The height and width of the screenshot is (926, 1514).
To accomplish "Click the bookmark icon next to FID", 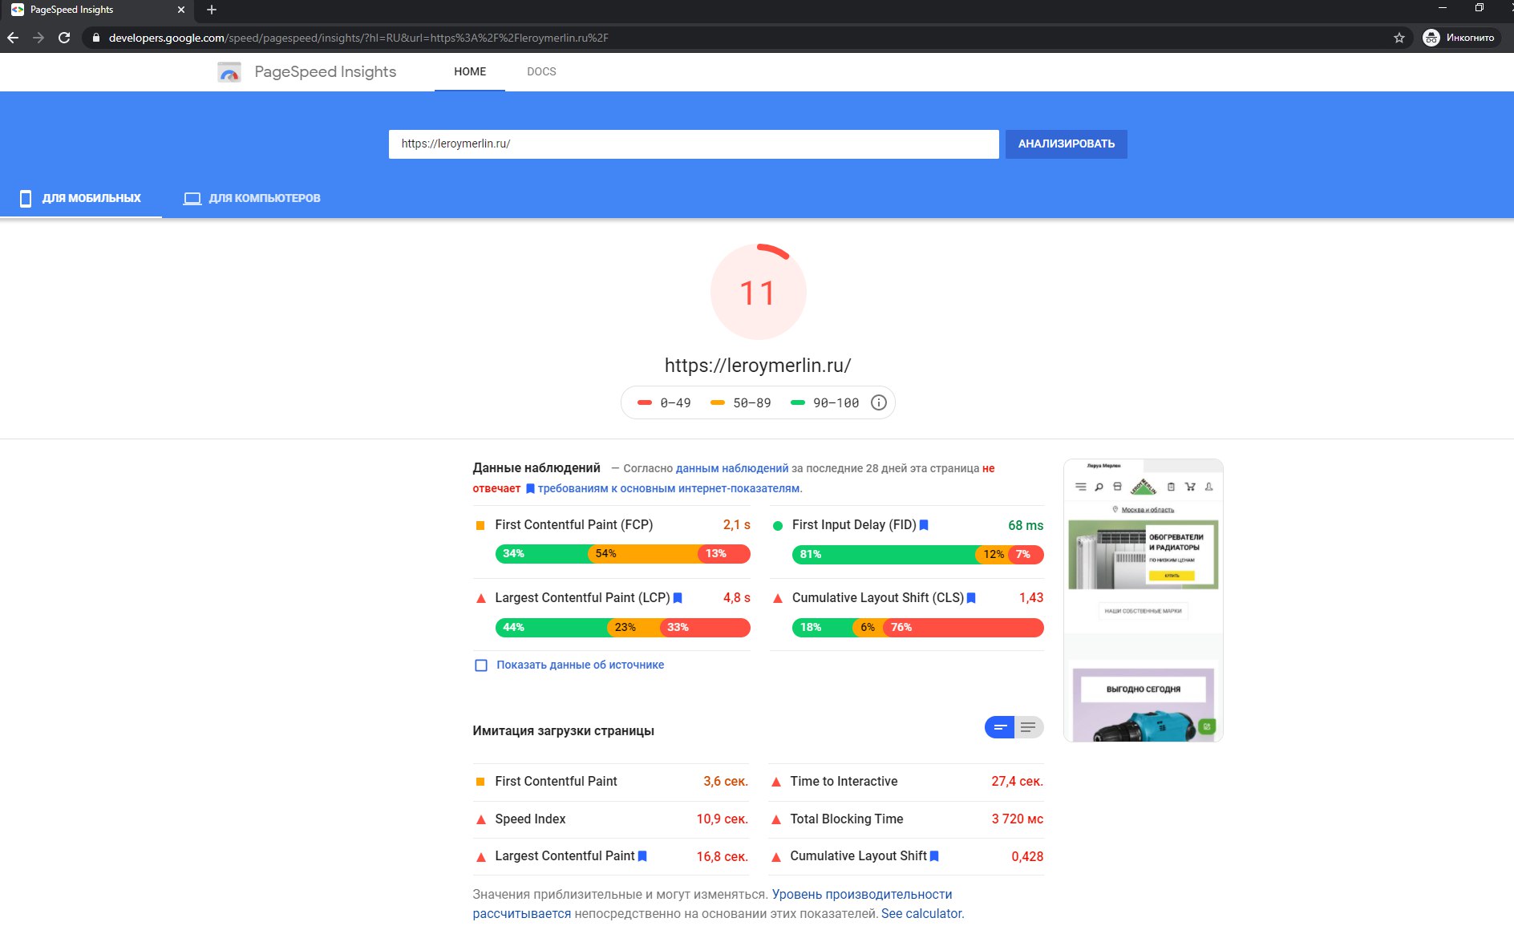I will click(x=924, y=525).
